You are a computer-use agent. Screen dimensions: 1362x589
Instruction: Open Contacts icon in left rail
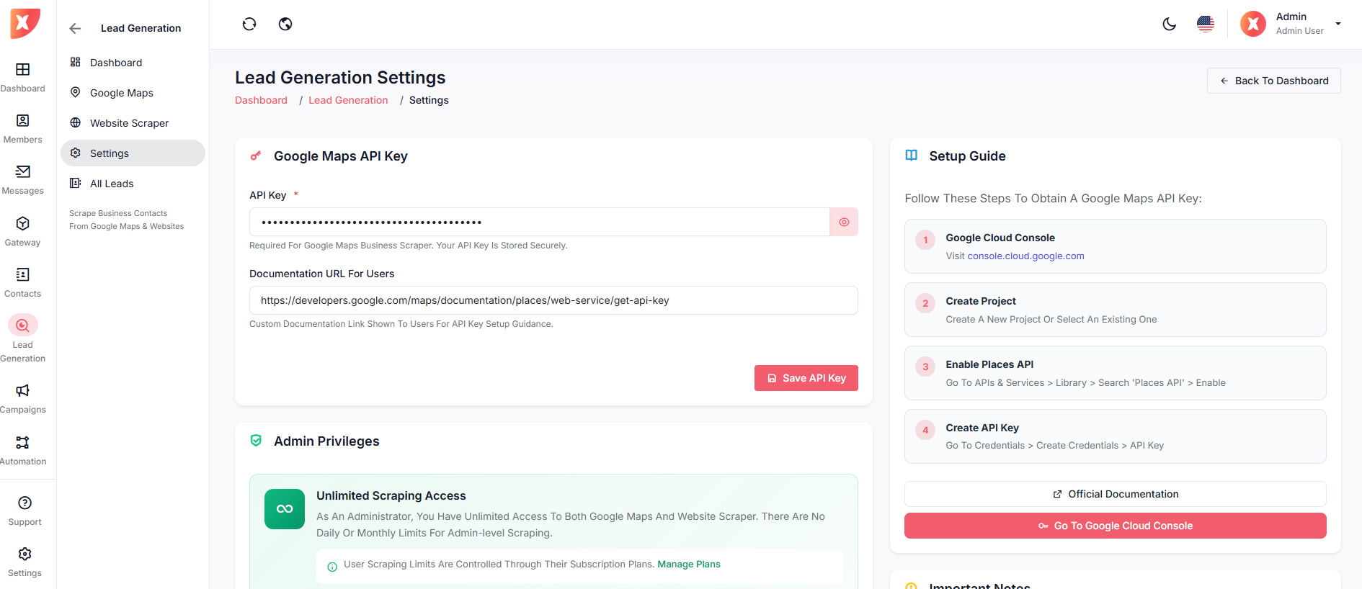coord(22,282)
